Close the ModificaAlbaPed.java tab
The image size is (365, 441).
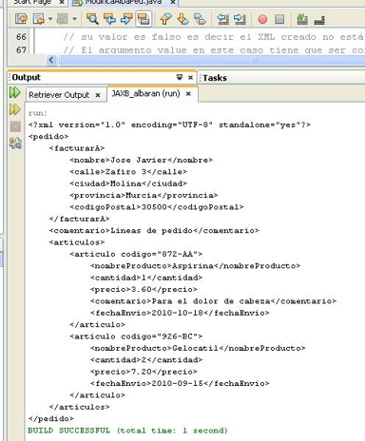173,2
